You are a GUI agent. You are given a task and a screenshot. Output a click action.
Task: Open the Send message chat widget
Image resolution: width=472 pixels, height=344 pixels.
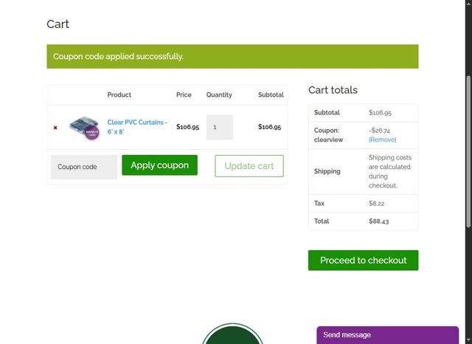tap(387, 335)
